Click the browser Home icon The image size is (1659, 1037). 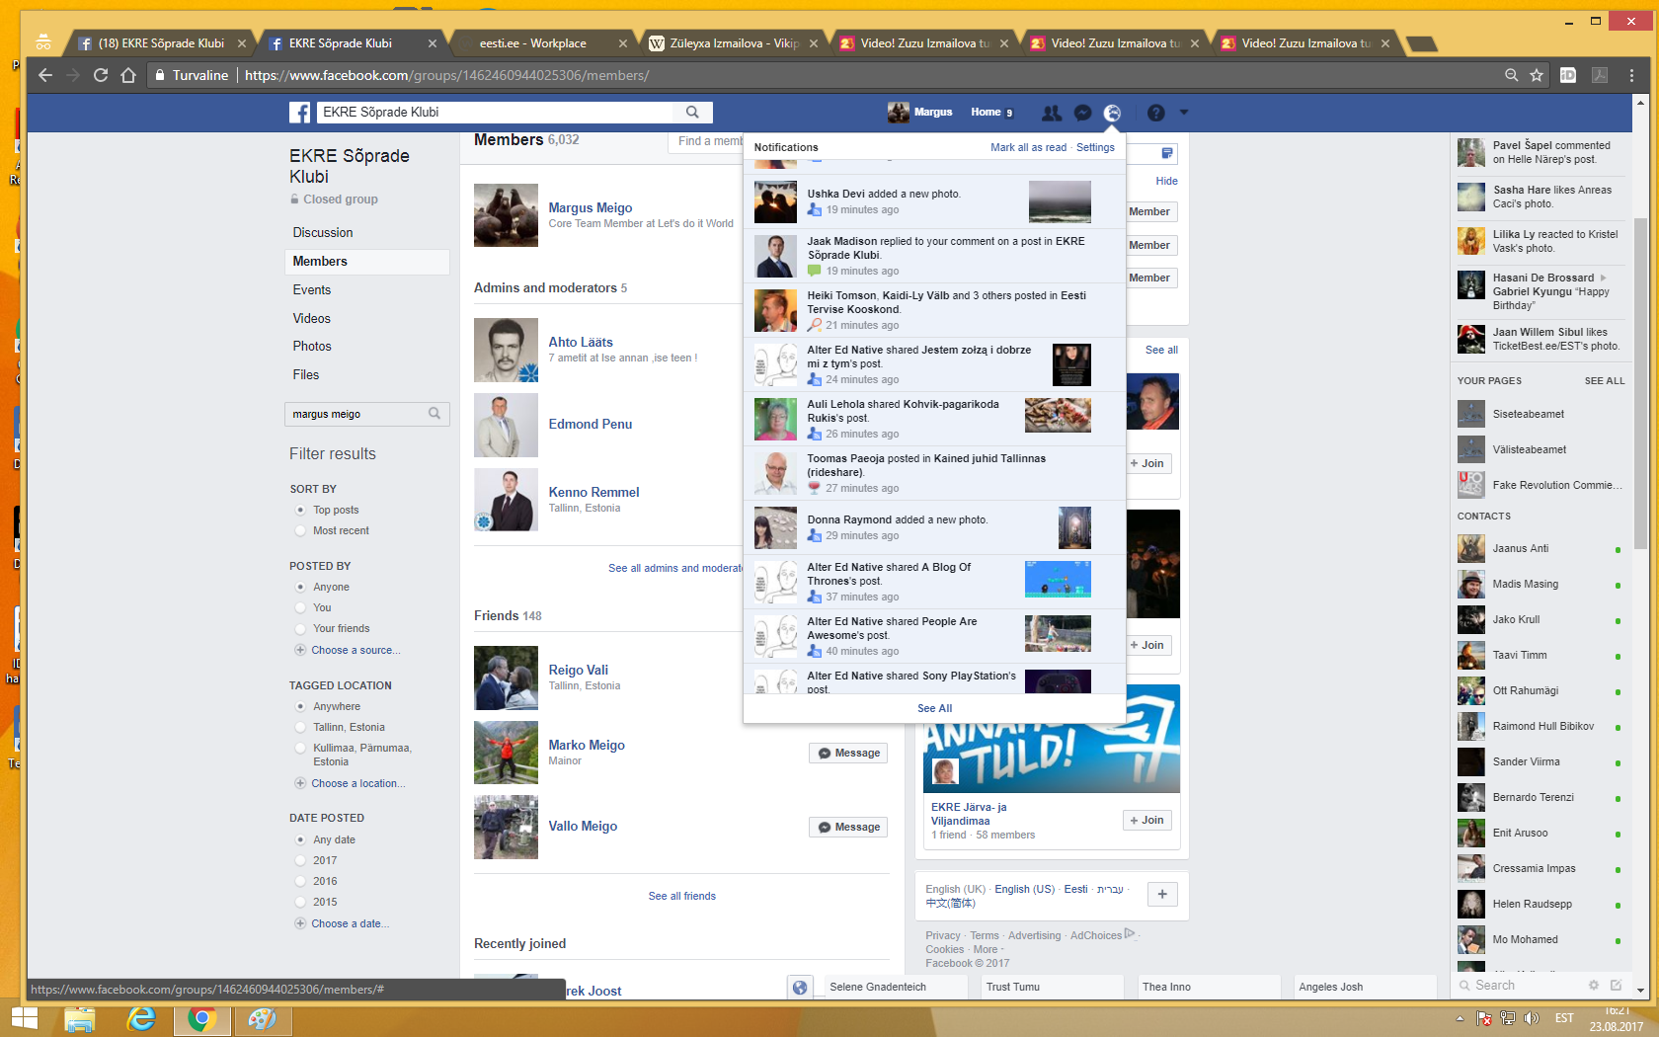click(128, 75)
